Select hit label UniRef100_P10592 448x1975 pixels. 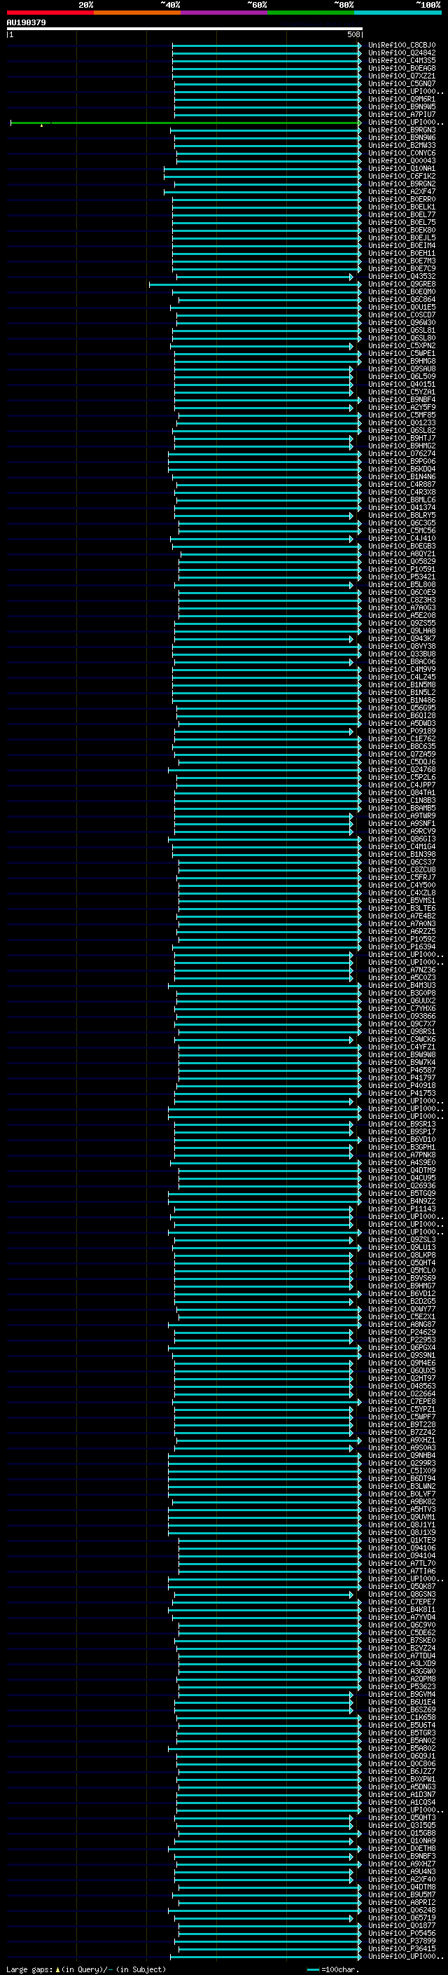coord(402,940)
